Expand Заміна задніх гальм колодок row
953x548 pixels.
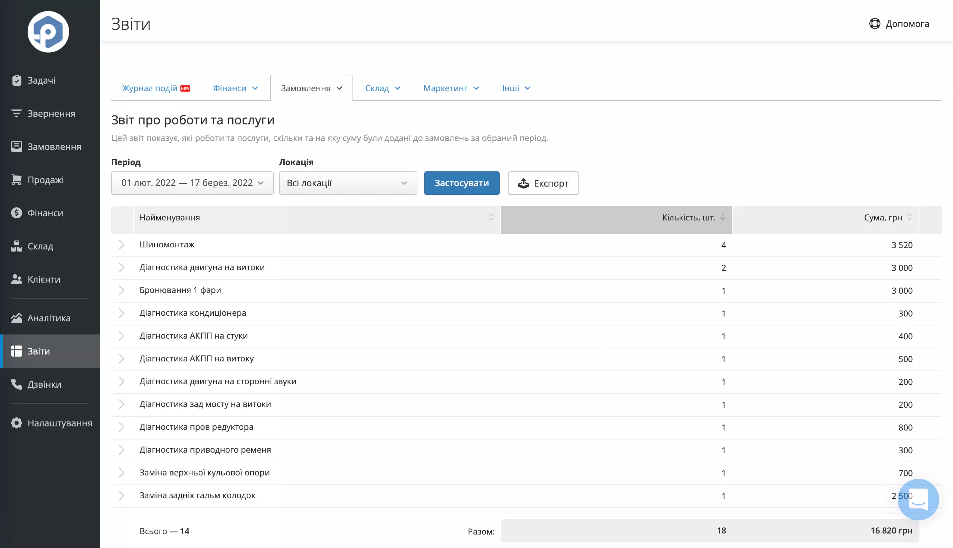[x=121, y=496]
